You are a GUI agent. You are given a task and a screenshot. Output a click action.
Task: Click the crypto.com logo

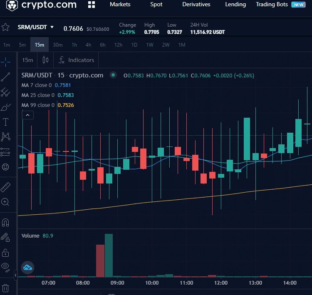pos(41,5)
